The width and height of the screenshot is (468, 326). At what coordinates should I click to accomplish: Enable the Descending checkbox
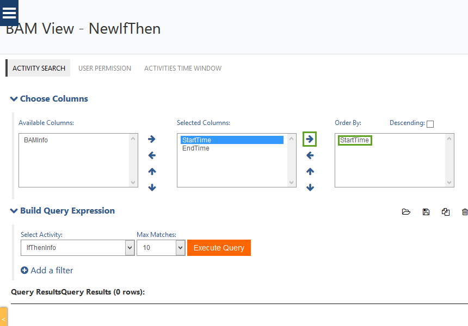point(430,124)
